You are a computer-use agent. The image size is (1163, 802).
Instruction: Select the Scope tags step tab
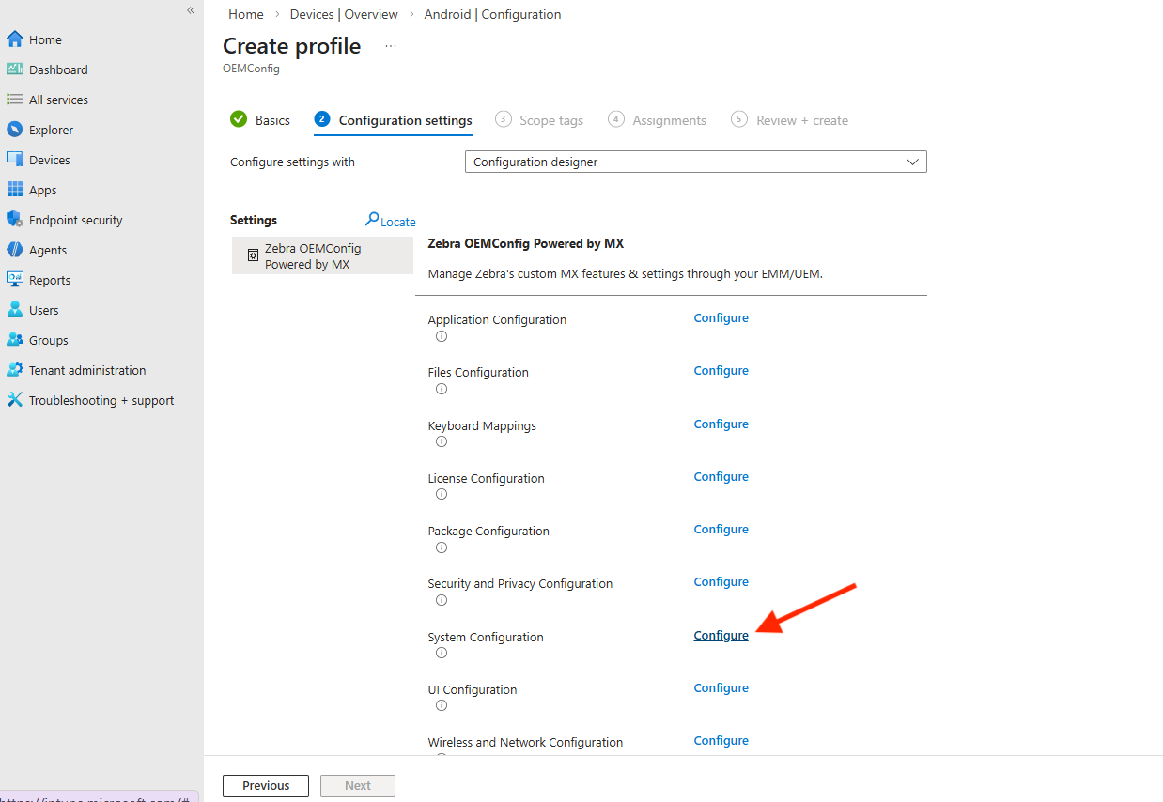tap(539, 120)
